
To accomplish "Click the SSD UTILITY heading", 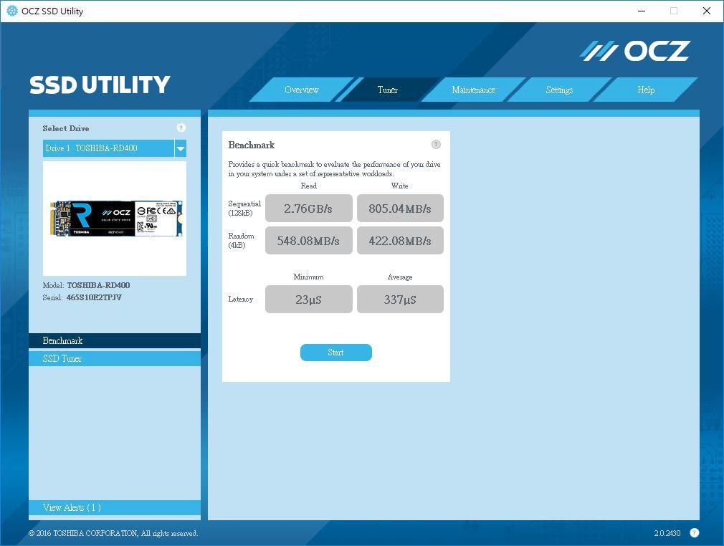I will [100, 85].
